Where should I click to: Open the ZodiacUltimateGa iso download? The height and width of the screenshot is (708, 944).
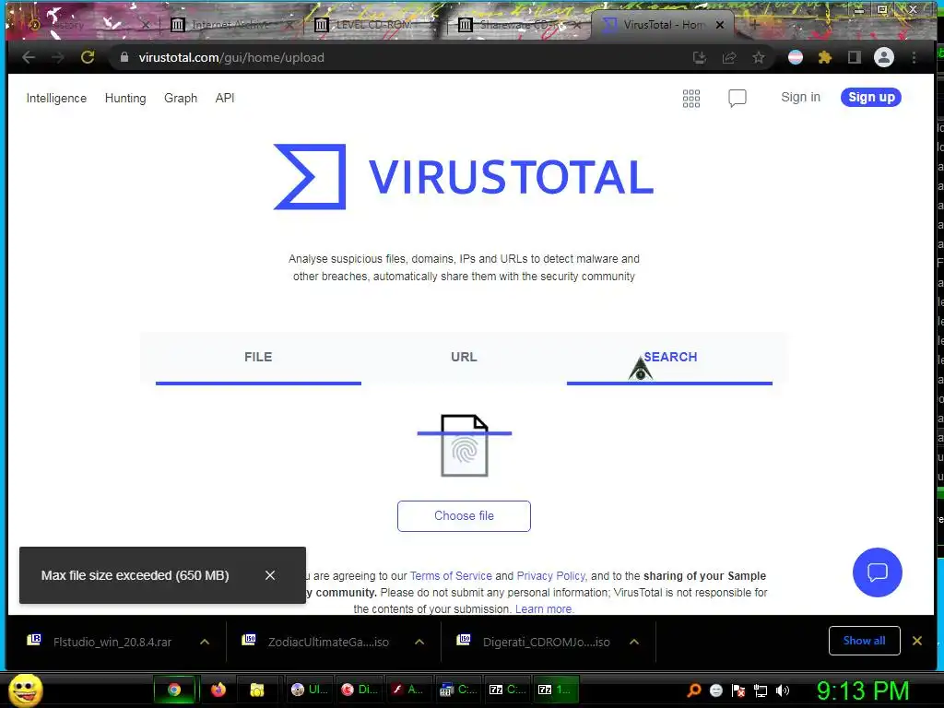[x=328, y=642]
